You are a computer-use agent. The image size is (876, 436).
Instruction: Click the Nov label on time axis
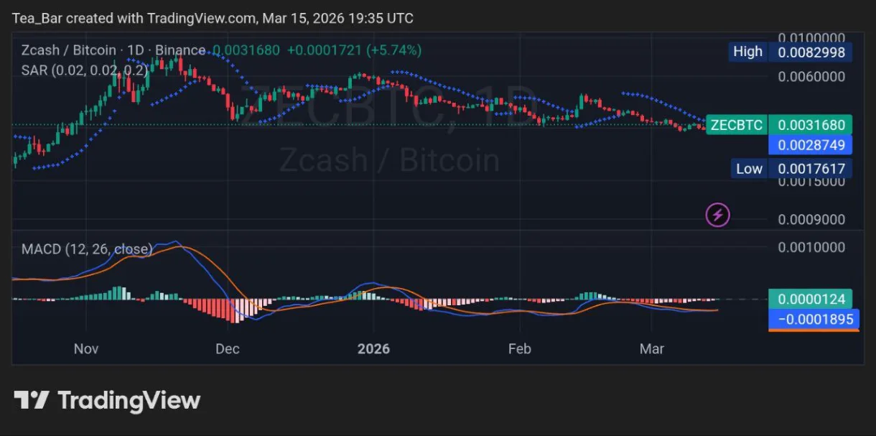point(85,349)
